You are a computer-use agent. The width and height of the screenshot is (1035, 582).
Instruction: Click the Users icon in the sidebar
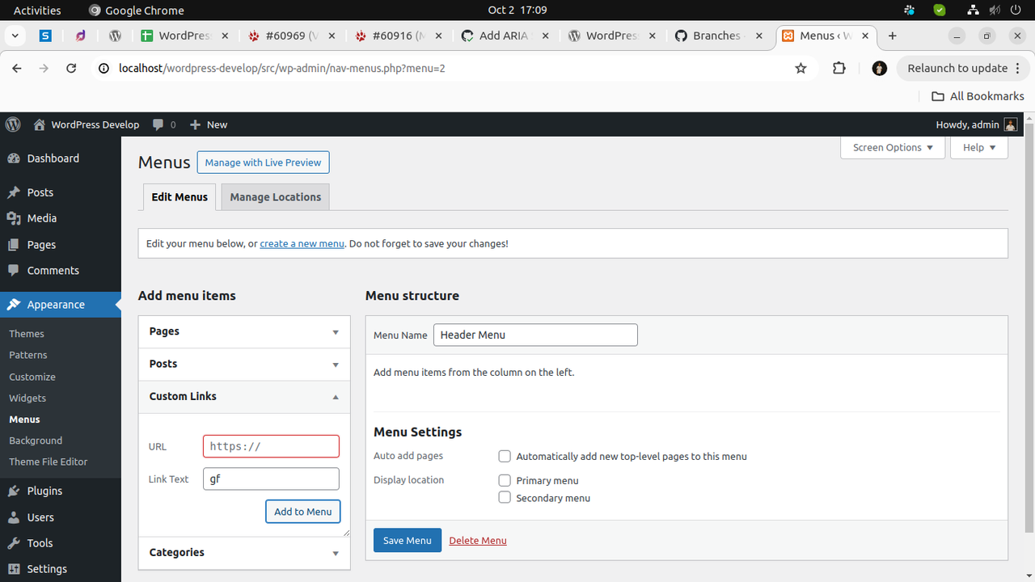pyautogui.click(x=14, y=517)
